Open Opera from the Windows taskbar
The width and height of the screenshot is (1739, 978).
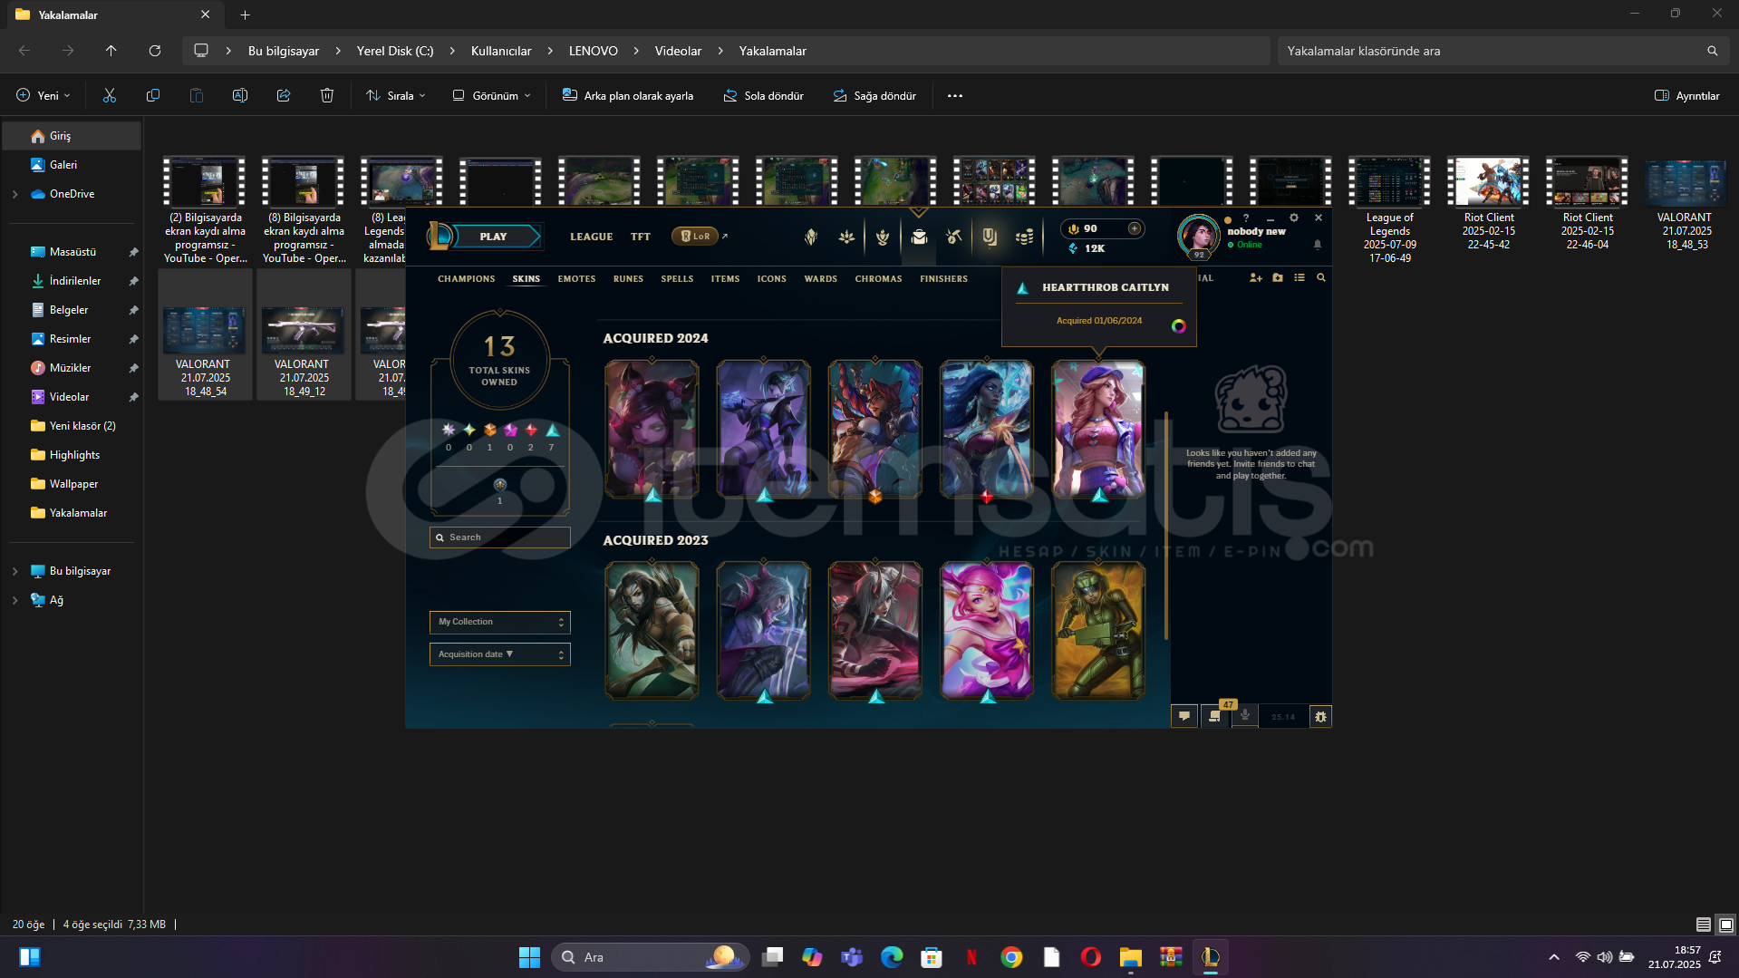click(x=1091, y=957)
